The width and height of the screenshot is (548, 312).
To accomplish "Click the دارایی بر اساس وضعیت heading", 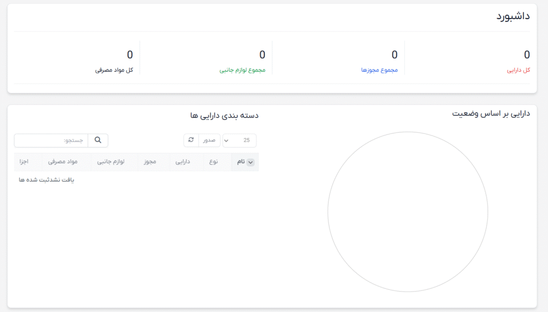I will [491, 114].
